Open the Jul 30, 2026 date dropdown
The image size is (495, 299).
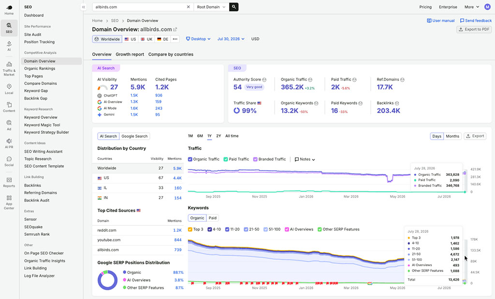pos(231,39)
